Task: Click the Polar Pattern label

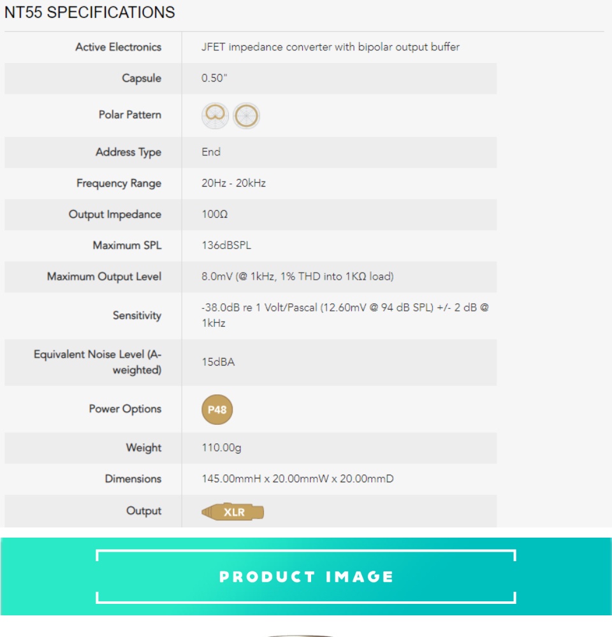Action: [x=129, y=115]
